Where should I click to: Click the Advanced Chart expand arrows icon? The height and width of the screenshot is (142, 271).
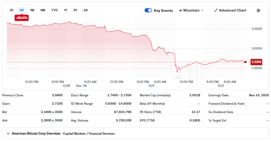216,10
